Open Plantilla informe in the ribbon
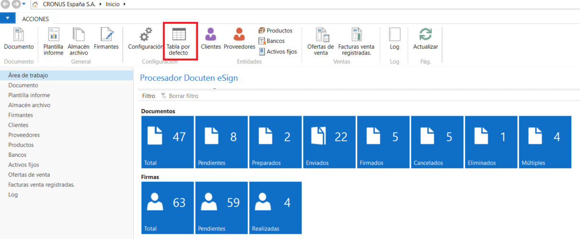Image resolution: width=580 pixels, height=239 pixels. (54, 41)
